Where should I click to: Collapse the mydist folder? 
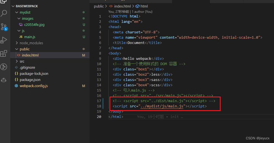click(17, 12)
